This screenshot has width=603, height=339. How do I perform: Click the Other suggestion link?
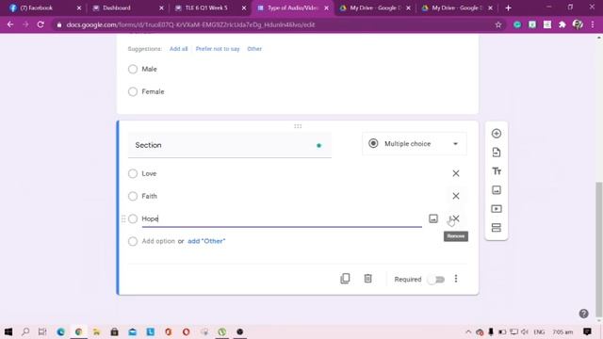[254, 49]
